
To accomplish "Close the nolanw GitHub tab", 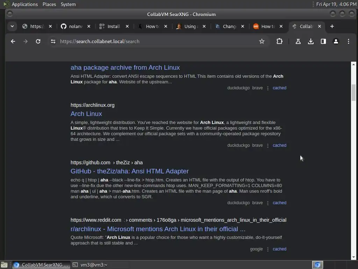I will click(89, 27).
